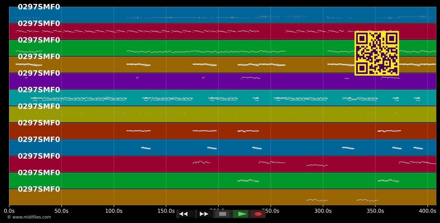The height and width of the screenshot is (223, 440).
Task: Click the gray stop button
Action: 223,214
